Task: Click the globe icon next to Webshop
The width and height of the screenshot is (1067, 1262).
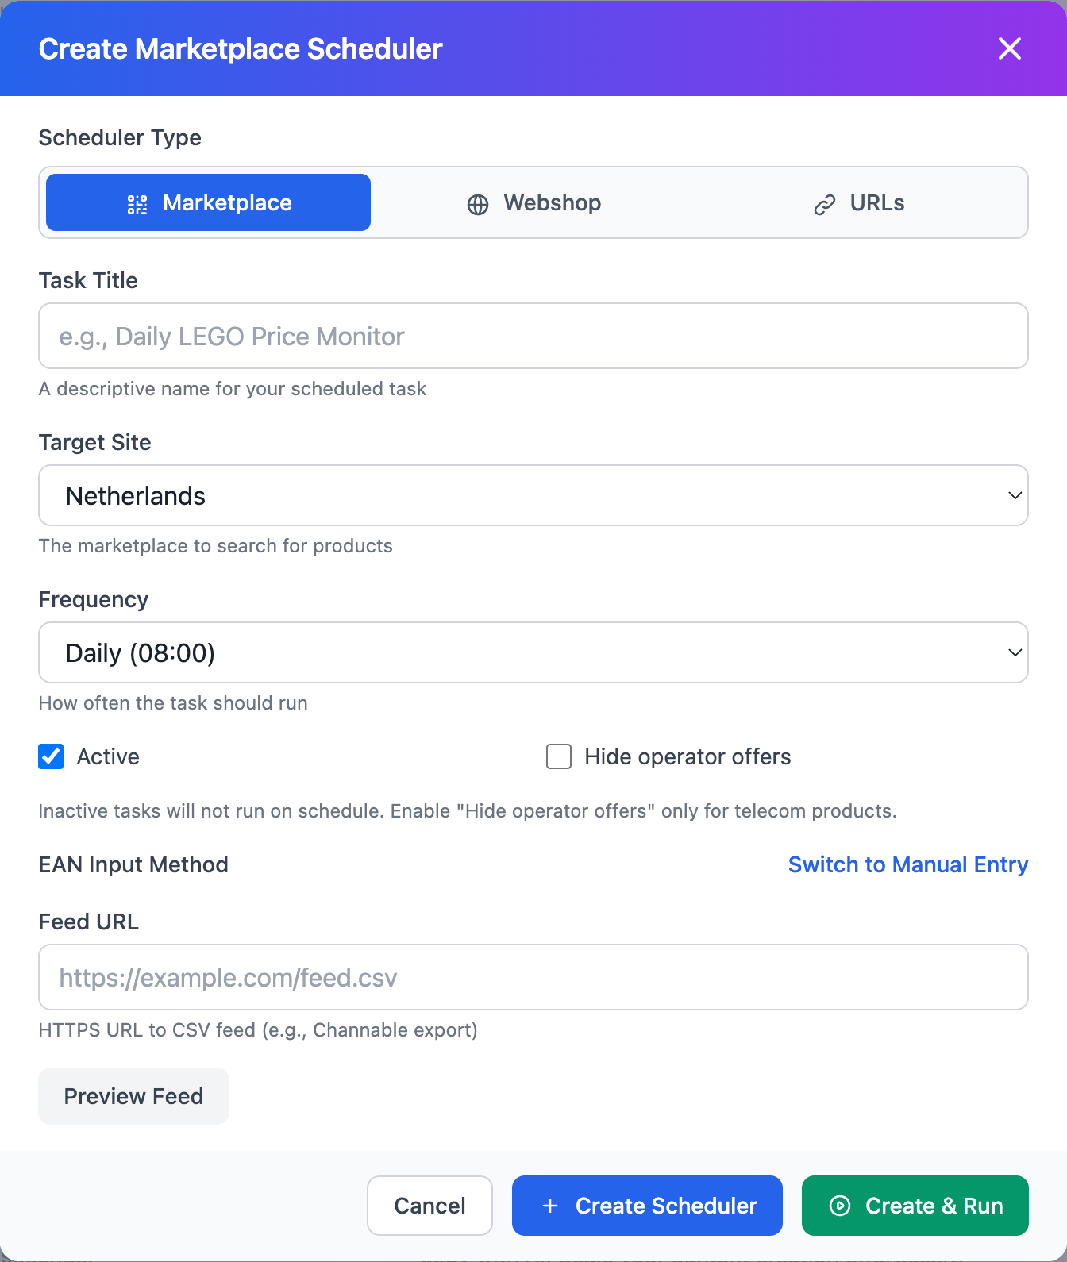Action: [477, 203]
